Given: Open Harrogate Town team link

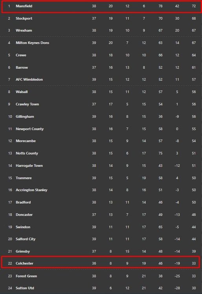Looking at the screenshot, I should click(29, 166).
